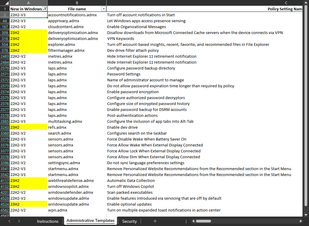Select column B by its header
The height and width of the screenshot is (226, 309).
click(77, 3)
